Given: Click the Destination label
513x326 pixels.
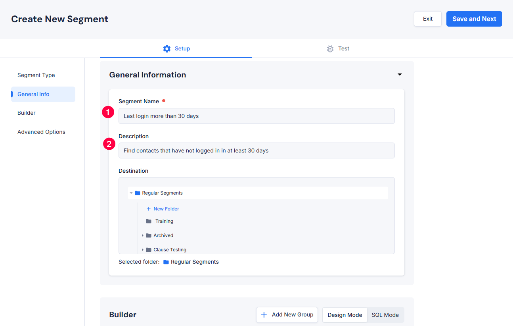Looking at the screenshot, I should [x=134, y=171].
